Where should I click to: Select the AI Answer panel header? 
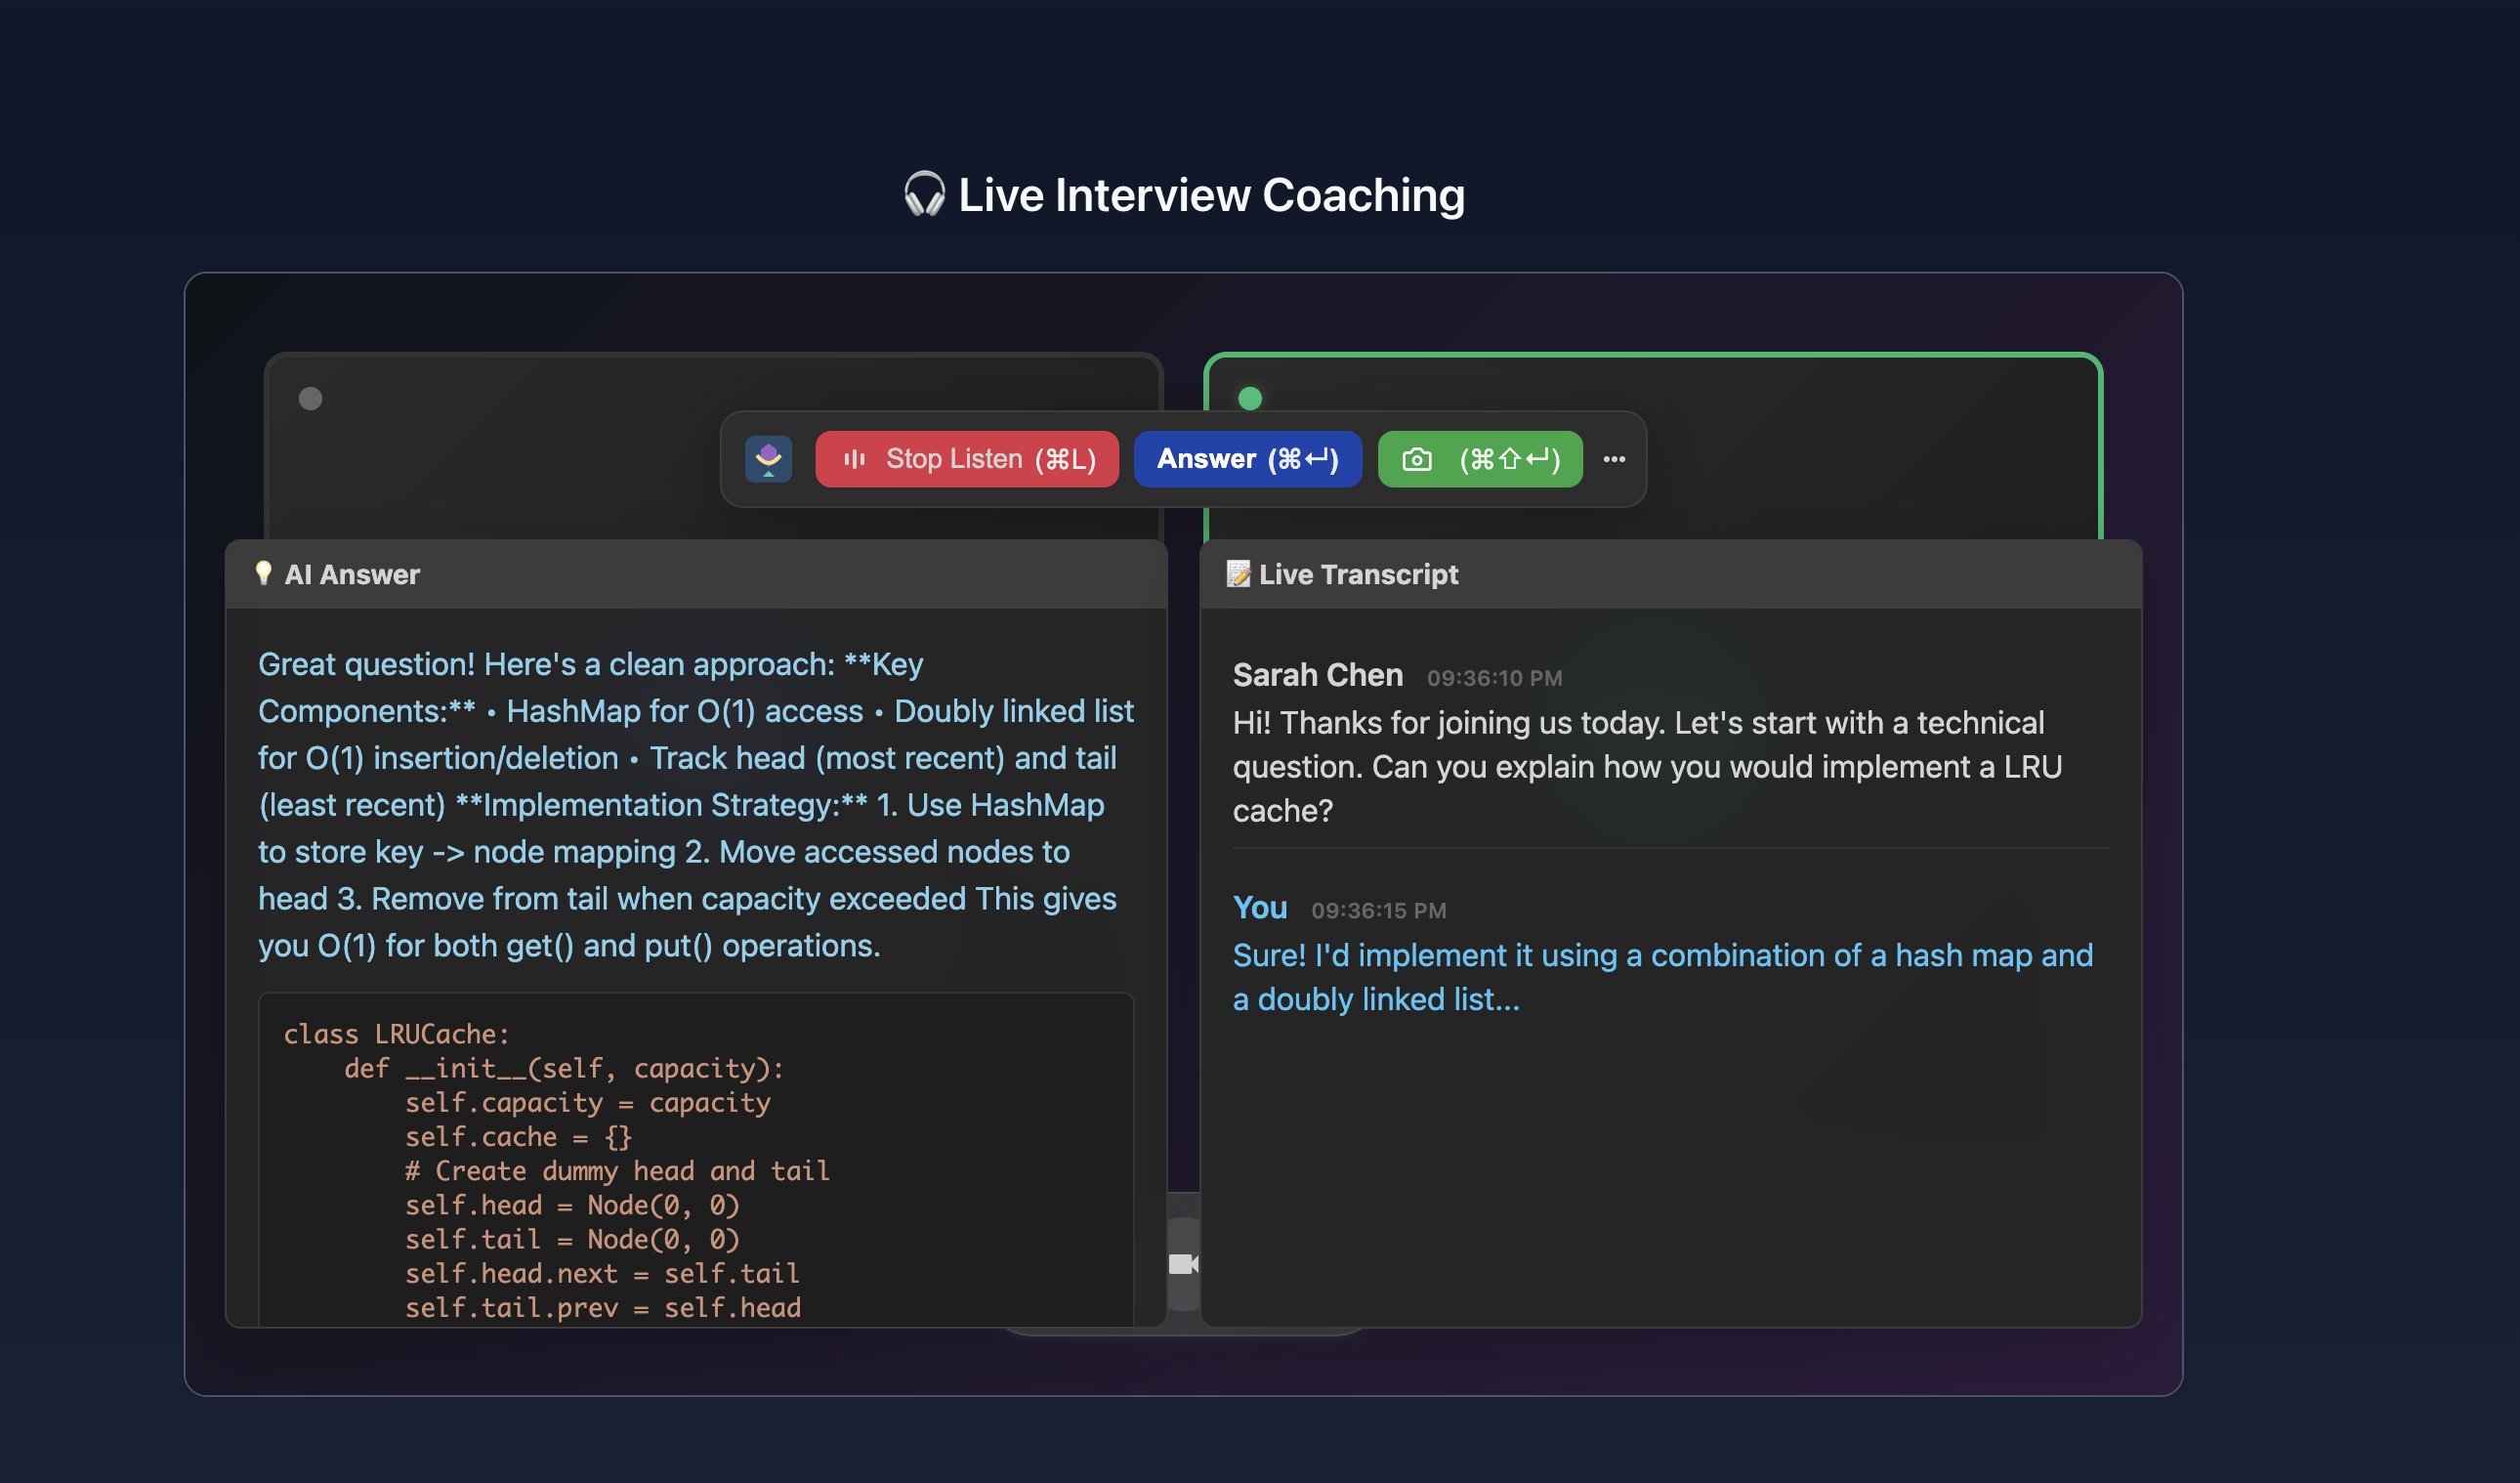click(696, 574)
